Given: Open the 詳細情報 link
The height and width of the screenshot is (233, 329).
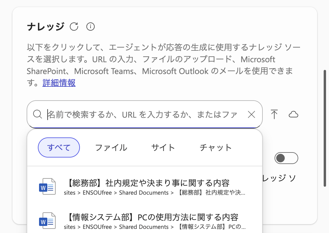Looking at the screenshot, I should (59, 83).
